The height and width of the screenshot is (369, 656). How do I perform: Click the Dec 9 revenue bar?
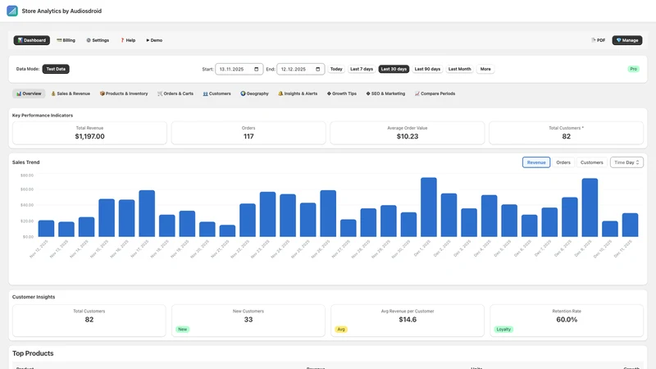tap(590, 207)
